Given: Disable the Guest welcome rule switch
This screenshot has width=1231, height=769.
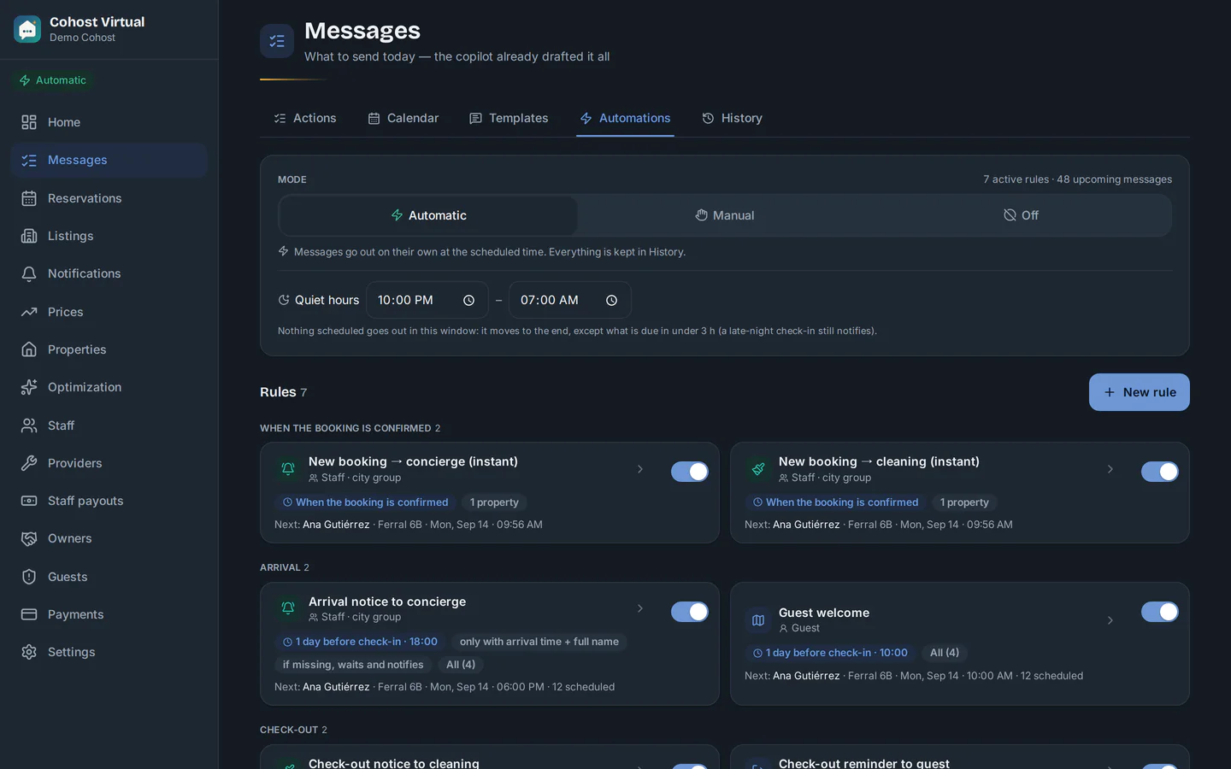Looking at the screenshot, I should click(x=1160, y=612).
